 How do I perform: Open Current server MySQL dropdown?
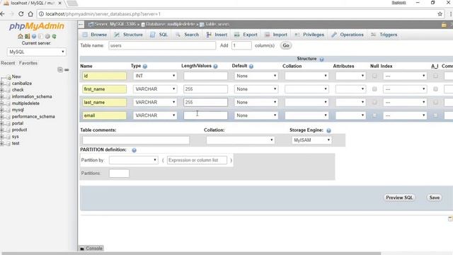pos(36,52)
